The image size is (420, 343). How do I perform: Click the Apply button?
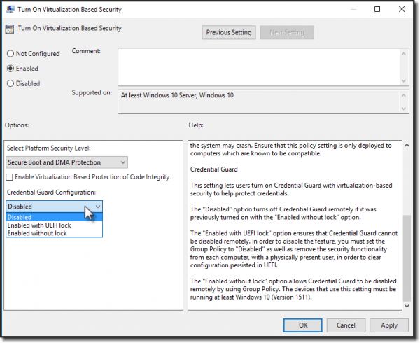[x=389, y=325]
